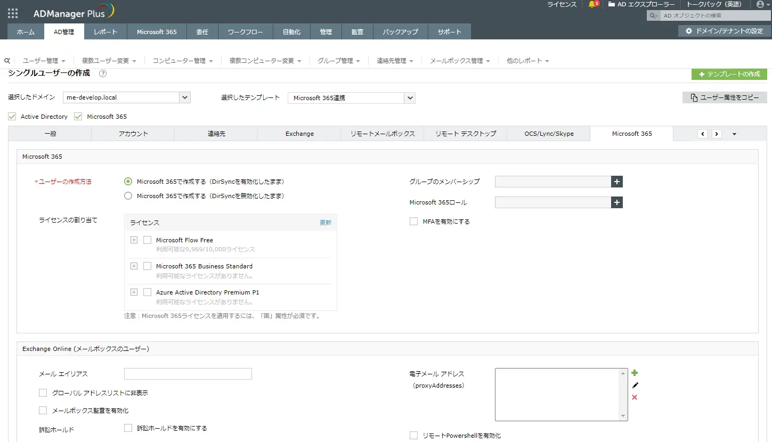Click テンプレートの作成 button
This screenshot has width=772, height=442.
click(729, 74)
